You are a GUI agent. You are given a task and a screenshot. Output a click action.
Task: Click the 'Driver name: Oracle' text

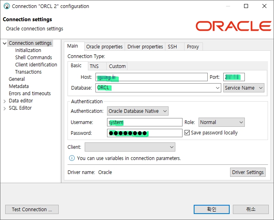89,172
